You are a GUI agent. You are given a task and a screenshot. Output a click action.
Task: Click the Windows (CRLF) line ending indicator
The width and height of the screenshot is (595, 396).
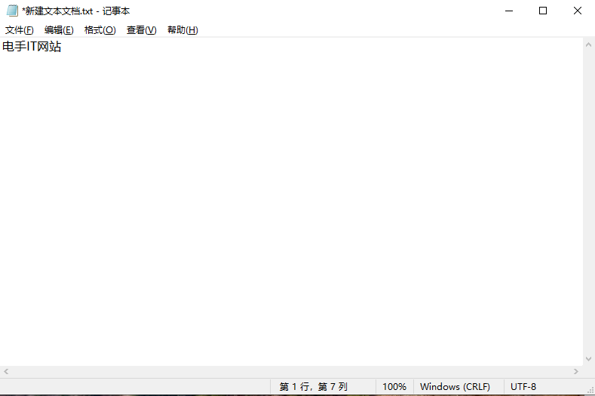[455, 387]
